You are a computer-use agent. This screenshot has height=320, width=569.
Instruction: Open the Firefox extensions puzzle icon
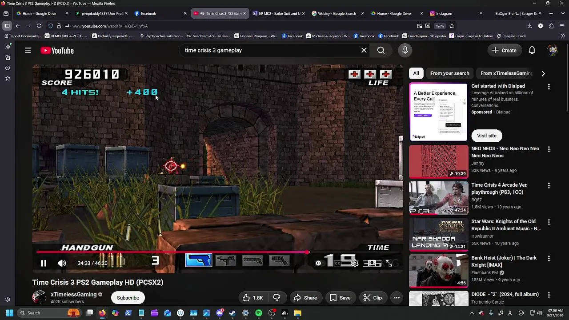(x=551, y=26)
